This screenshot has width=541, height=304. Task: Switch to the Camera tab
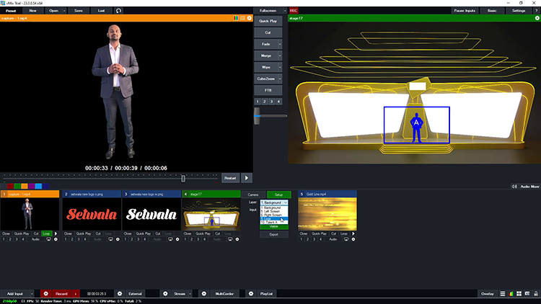coord(253,195)
